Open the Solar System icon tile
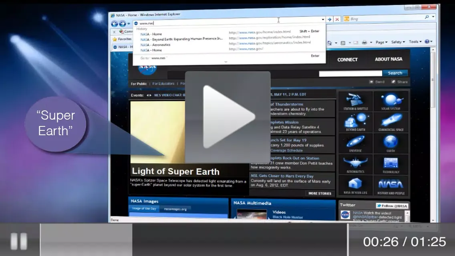This screenshot has width=455, height=256. [x=391, y=102]
